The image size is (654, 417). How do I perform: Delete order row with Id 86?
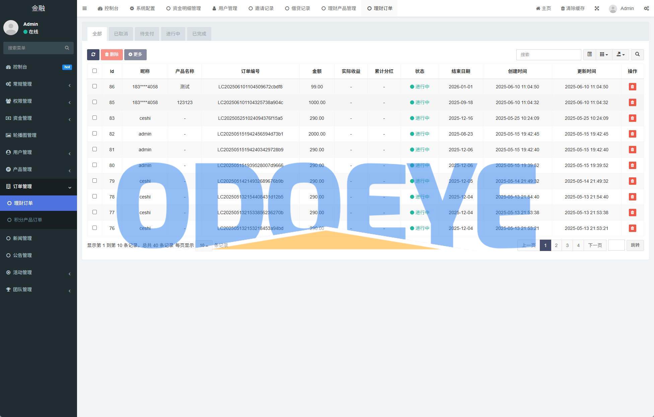632,87
